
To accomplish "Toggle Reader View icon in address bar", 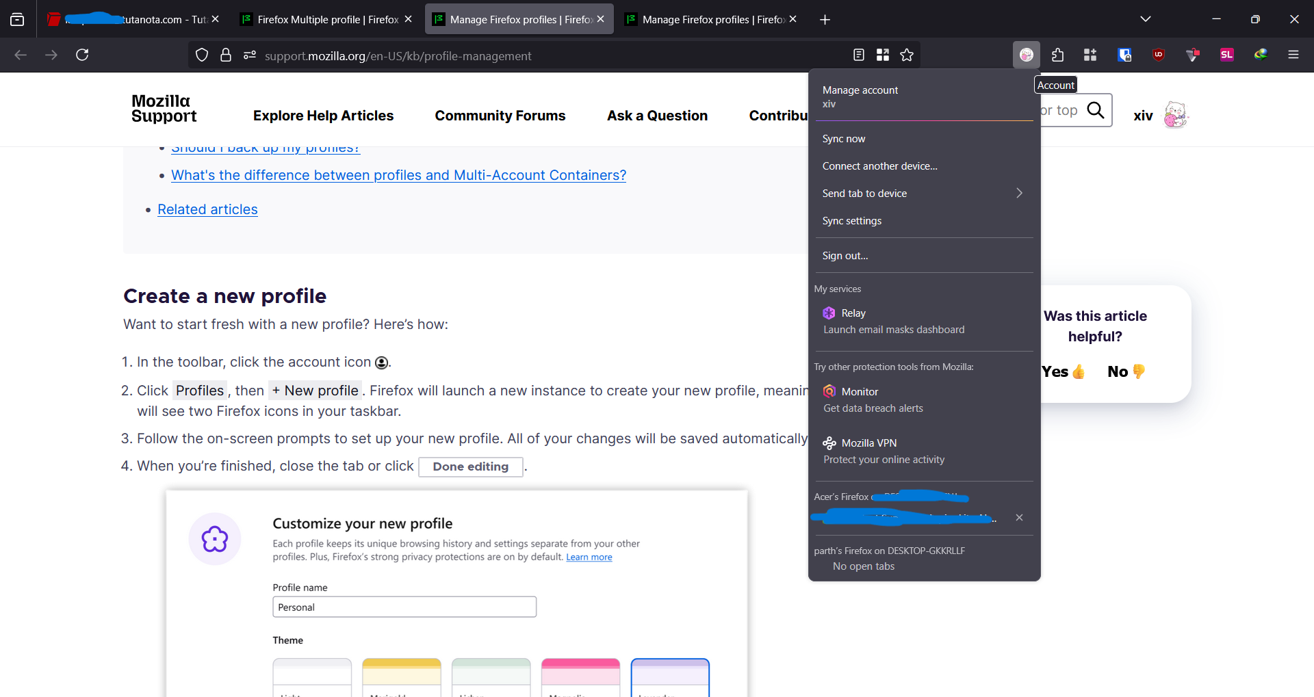I will pyautogui.click(x=859, y=55).
